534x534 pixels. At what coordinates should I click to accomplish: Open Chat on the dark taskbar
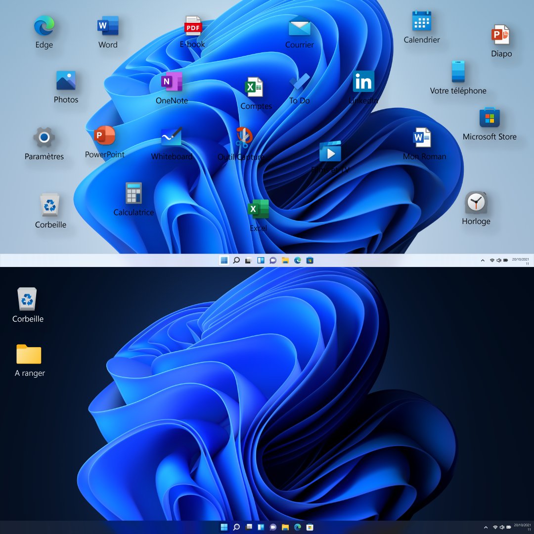pos(273,527)
